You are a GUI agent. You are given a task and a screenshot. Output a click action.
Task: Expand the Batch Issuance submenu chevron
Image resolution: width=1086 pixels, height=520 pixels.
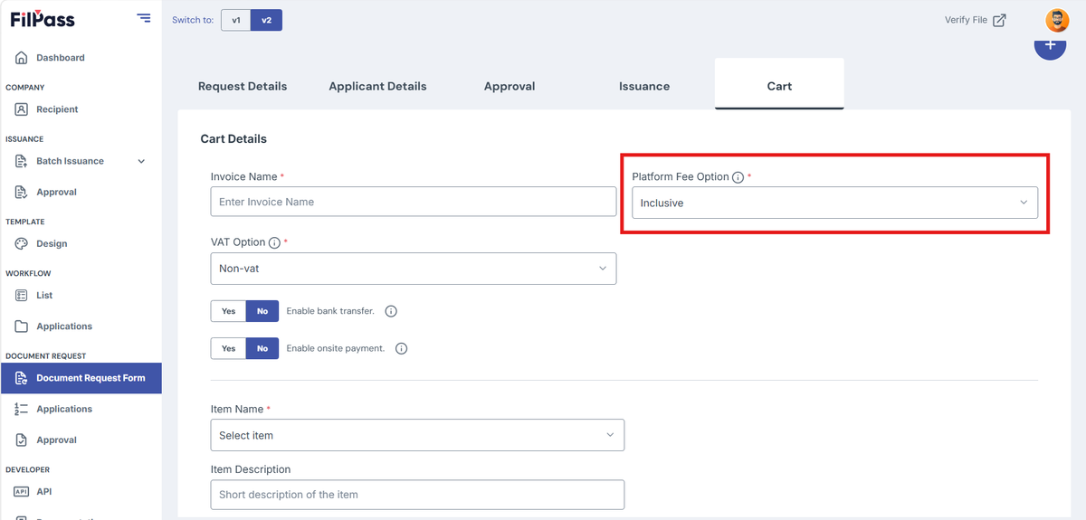point(141,161)
